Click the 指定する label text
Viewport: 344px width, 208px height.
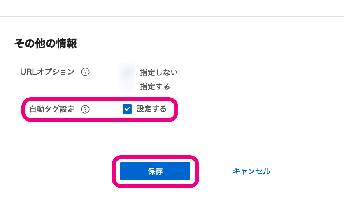click(x=155, y=87)
